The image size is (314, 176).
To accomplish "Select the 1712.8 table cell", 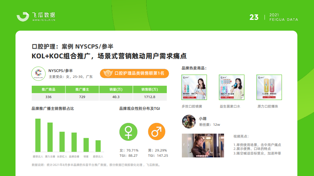I will tap(150, 97).
